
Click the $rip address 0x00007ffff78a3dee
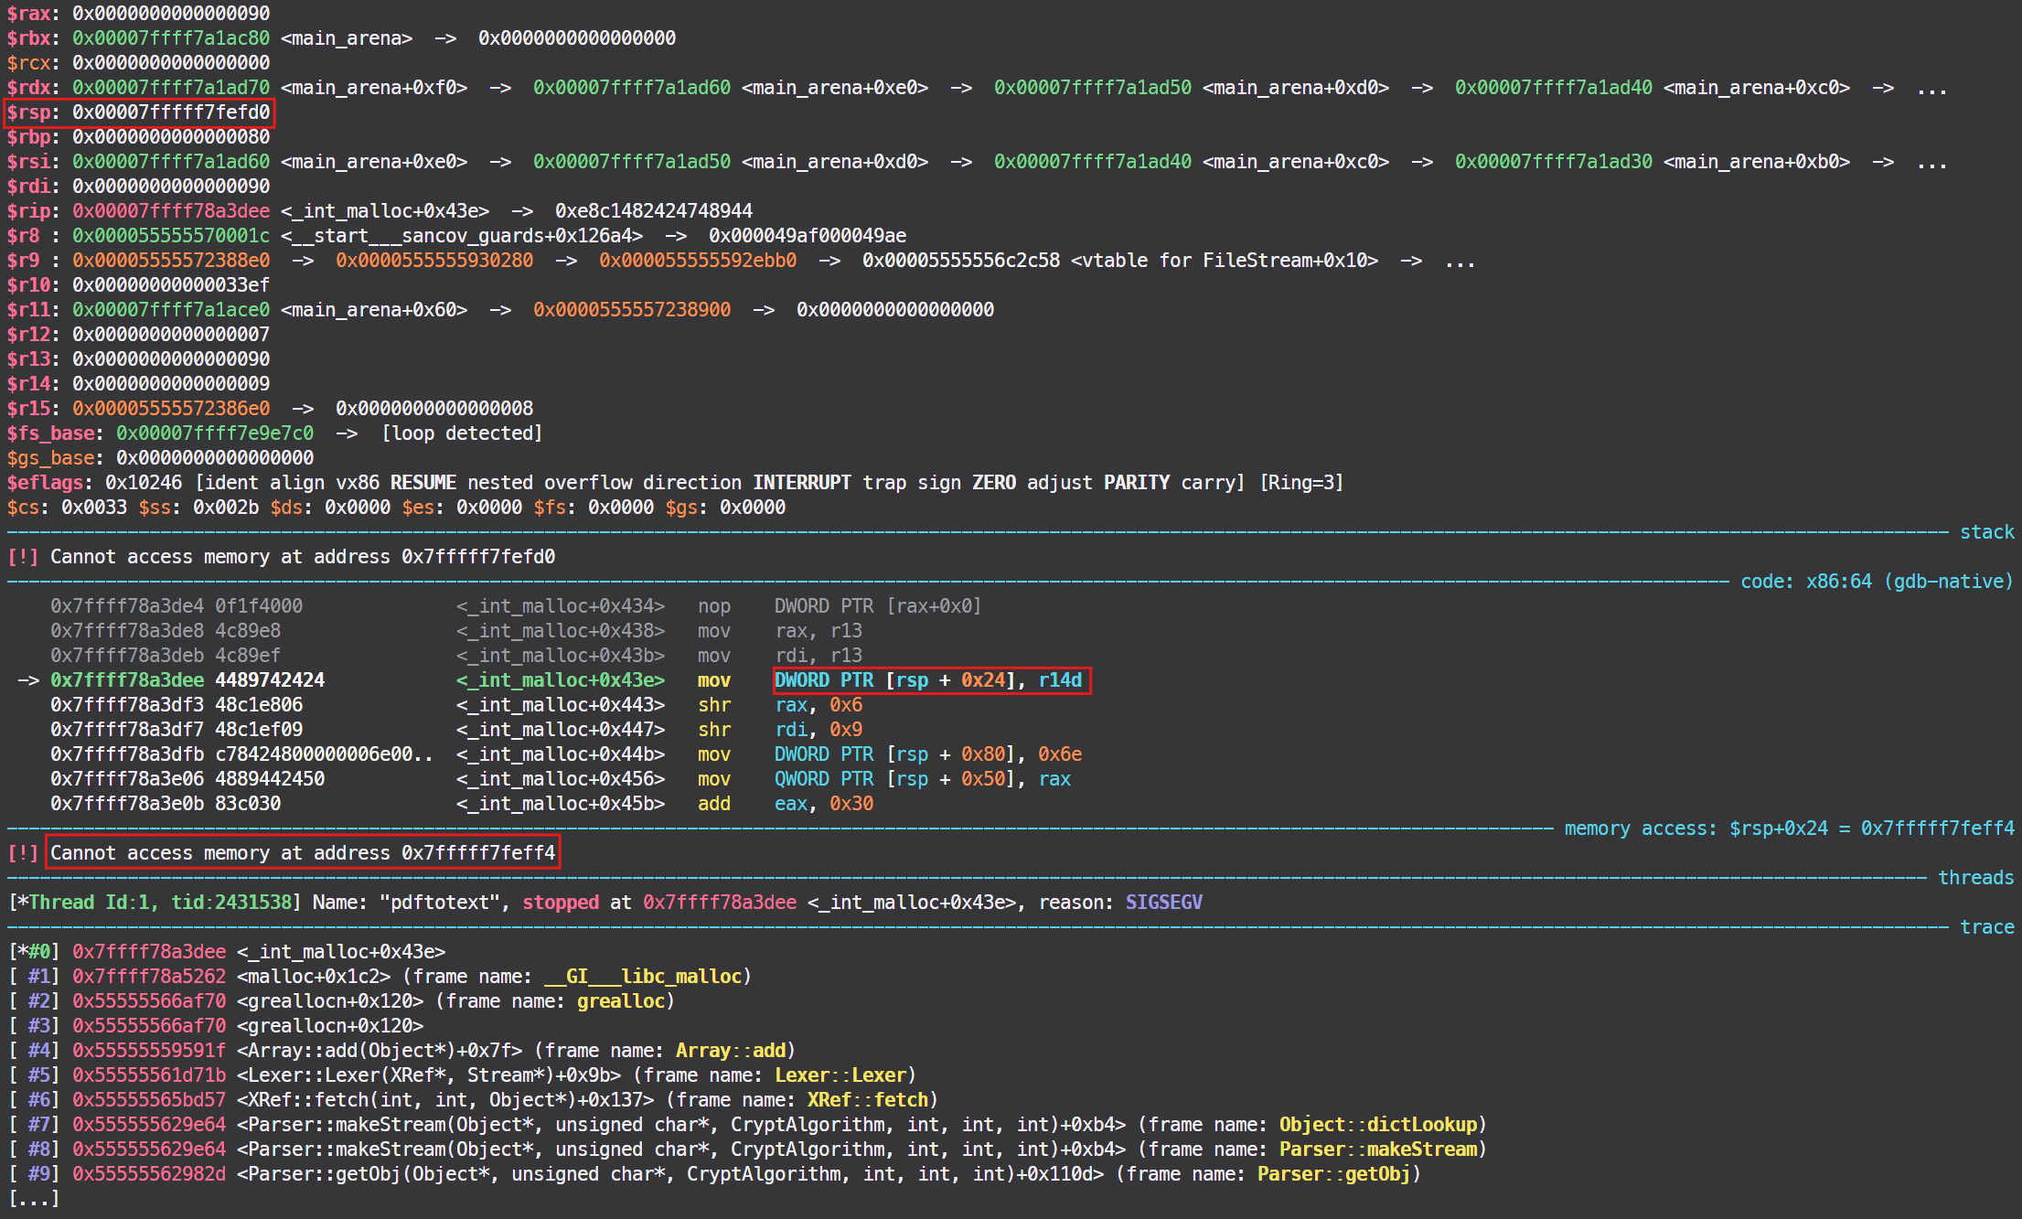point(172,210)
